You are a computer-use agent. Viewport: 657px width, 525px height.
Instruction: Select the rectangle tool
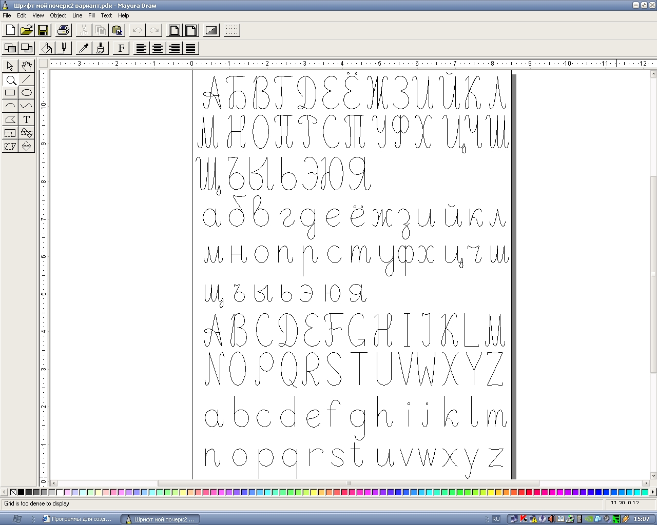10,93
